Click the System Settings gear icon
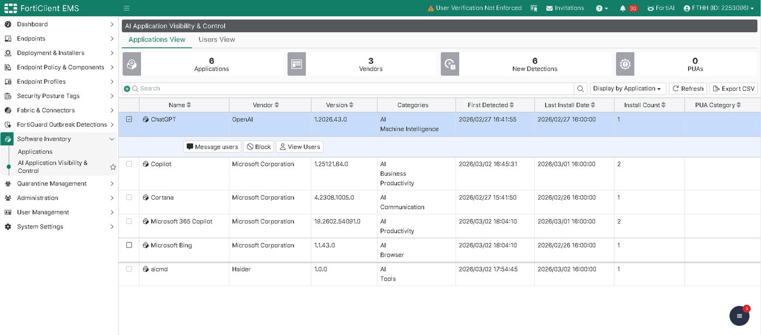761x335 pixels. click(x=8, y=227)
